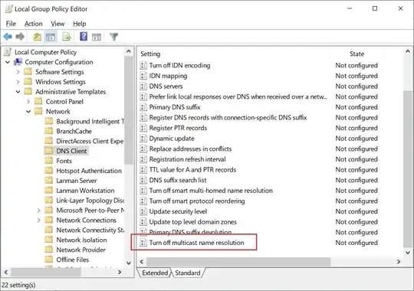The height and width of the screenshot is (291, 414).
Task: Expand the Software Settings node
Action: coord(18,72)
